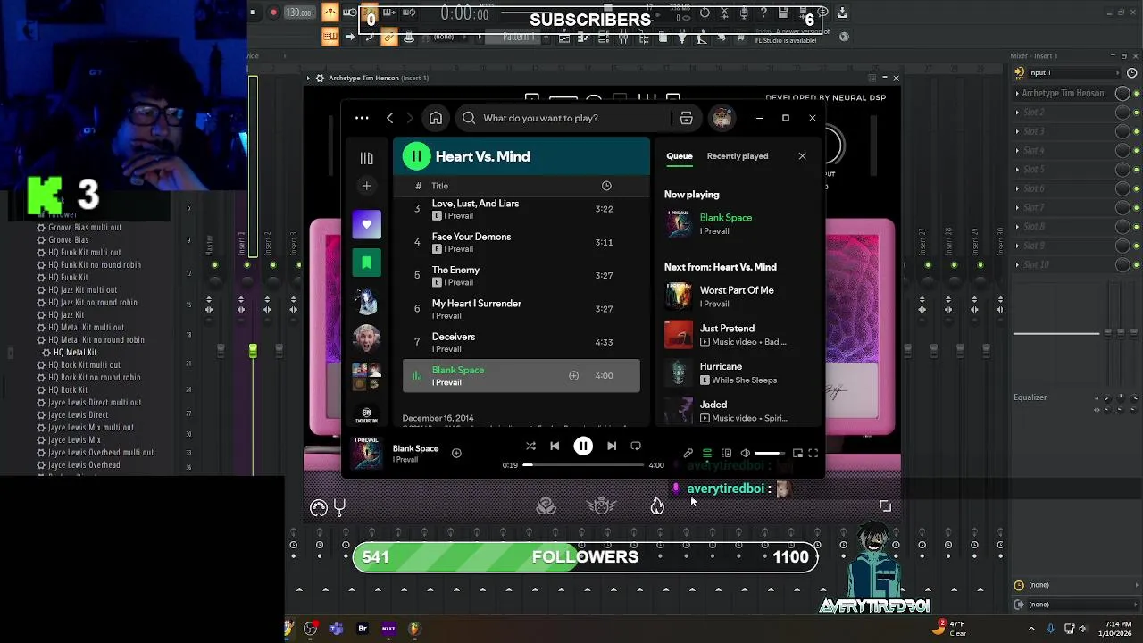Viewport: 1143px width, 643px height.
Task: Toggle Slot 10 enable LED
Action: [x=1137, y=265]
